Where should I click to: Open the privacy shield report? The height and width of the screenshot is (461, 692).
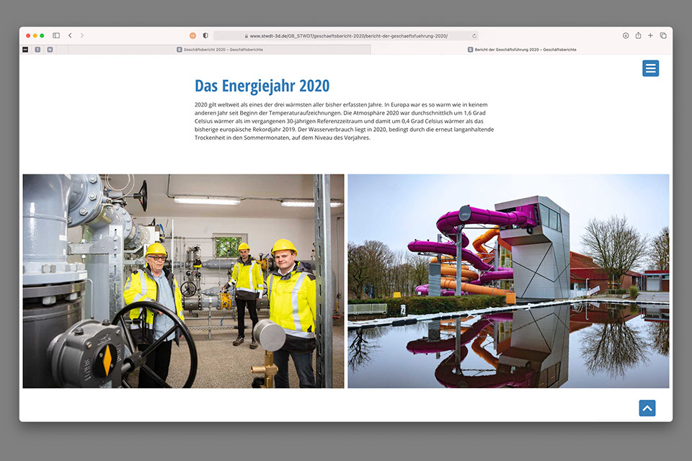[205, 35]
